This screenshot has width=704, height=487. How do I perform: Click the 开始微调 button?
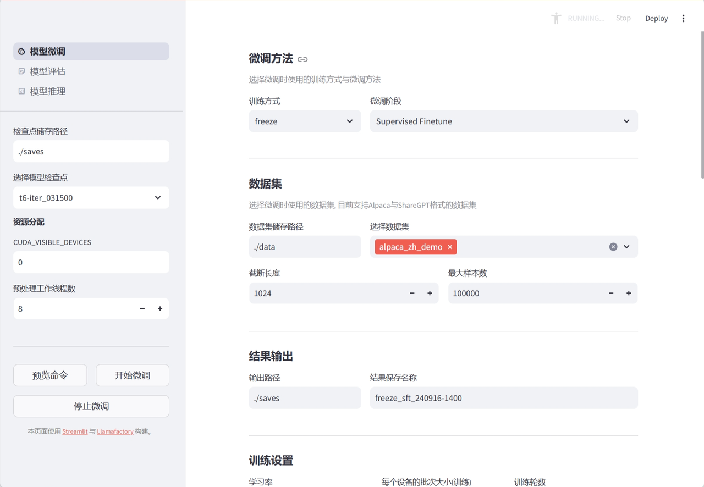coord(133,375)
